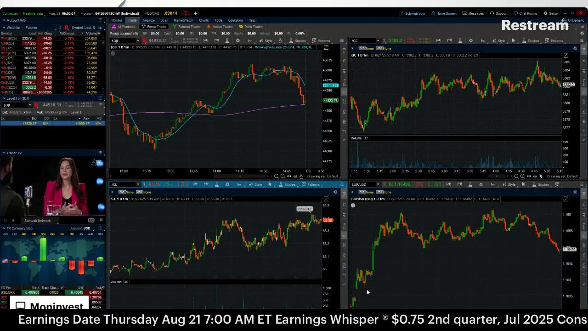Open /GC chart symbol dropdown
The image size is (588, 331).
(x=378, y=40)
